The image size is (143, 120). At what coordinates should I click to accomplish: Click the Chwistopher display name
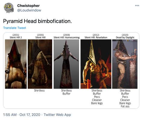[29, 6]
